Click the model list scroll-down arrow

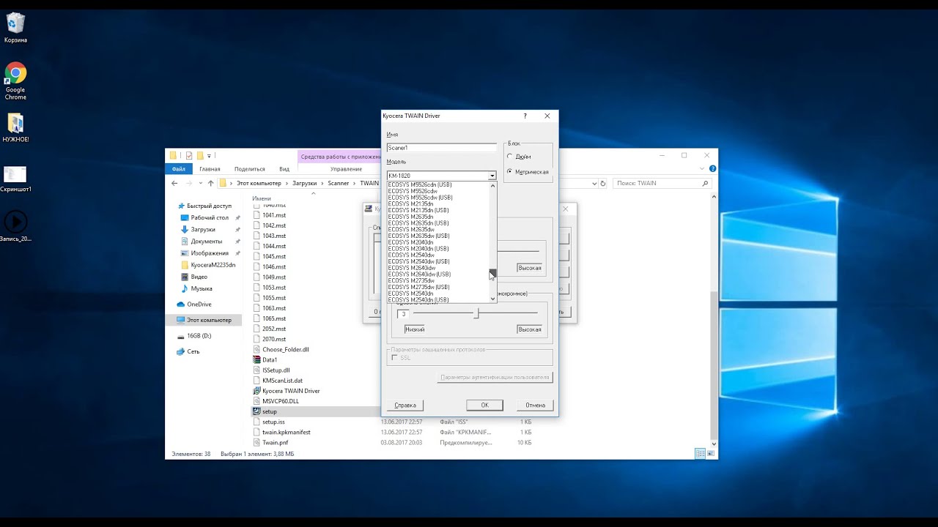coord(492,299)
